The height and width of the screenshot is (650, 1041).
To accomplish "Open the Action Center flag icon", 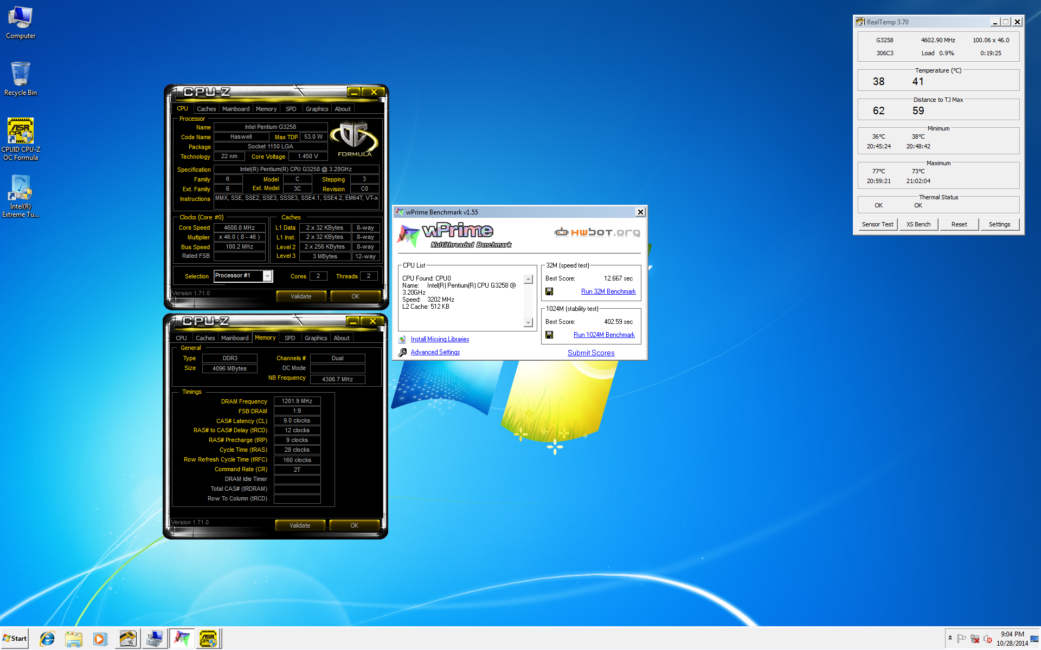I will click(962, 639).
